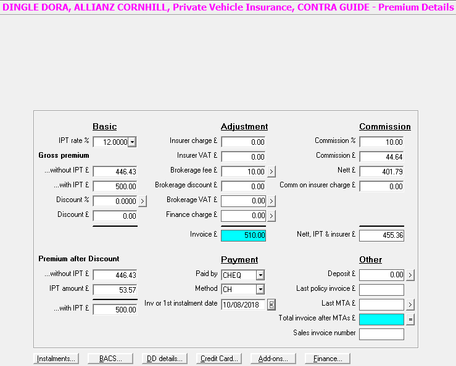Open the Add-ons dialog
This screenshot has width=456, height=366.
273,359
